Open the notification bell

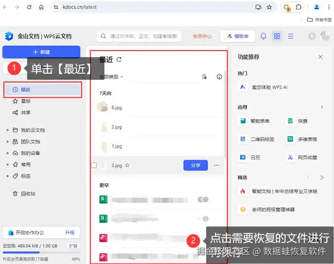[x=263, y=36]
